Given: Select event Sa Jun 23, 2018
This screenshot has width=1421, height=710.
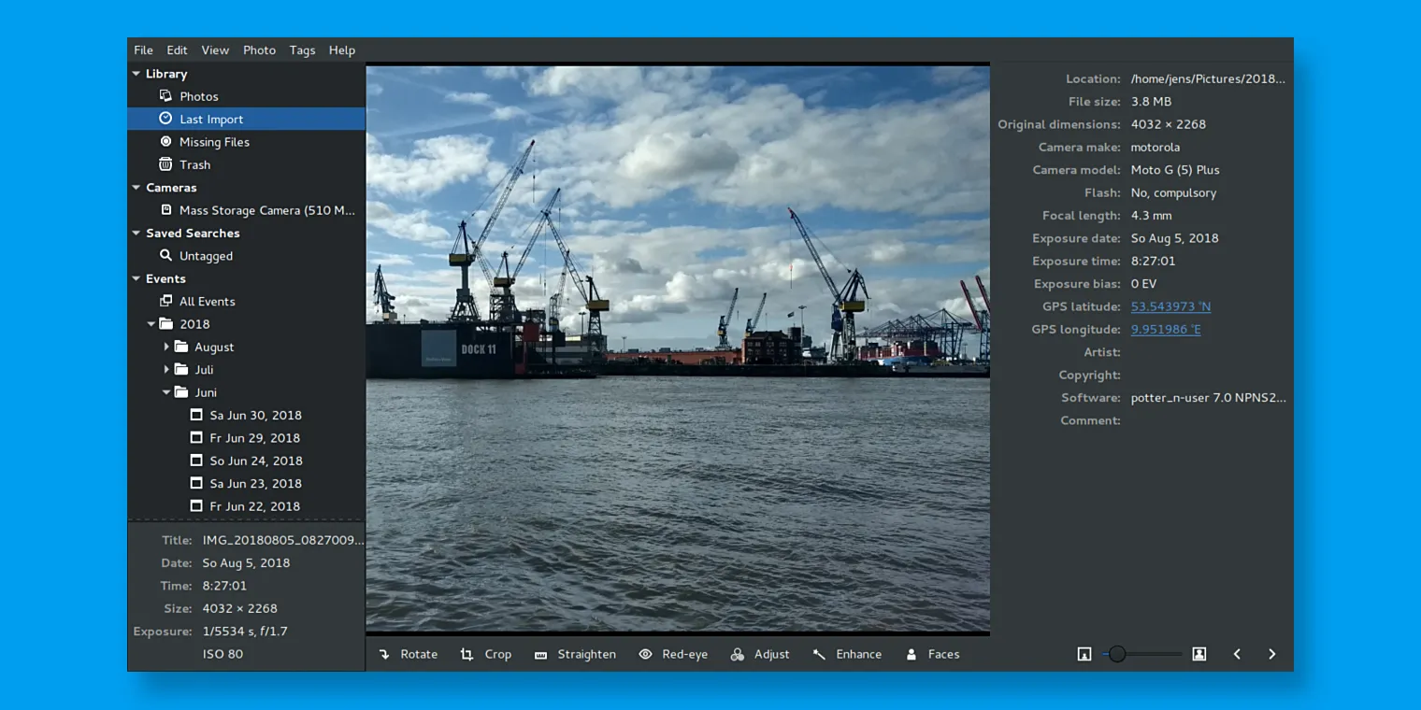Looking at the screenshot, I should coord(255,483).
